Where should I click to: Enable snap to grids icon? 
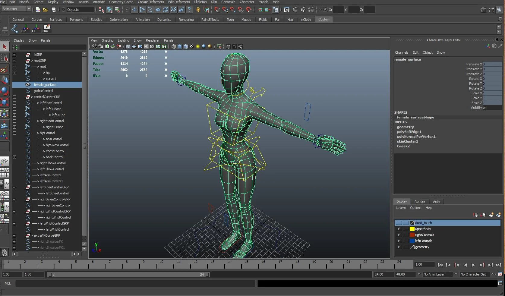tap(217, 10)
